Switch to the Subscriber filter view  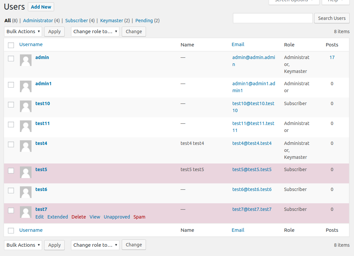click(76, 20)
